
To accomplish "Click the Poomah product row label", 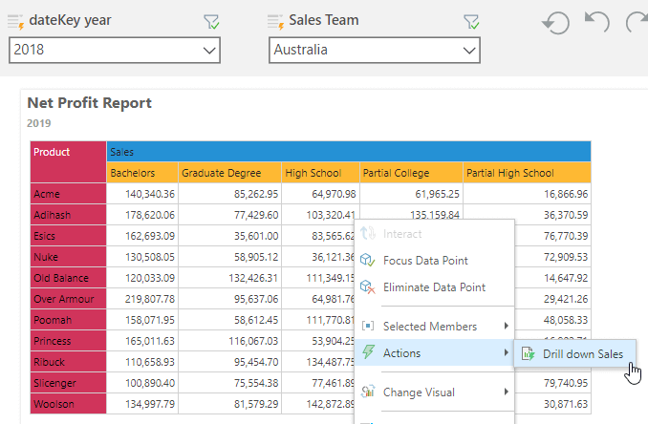I will [68, 320].
